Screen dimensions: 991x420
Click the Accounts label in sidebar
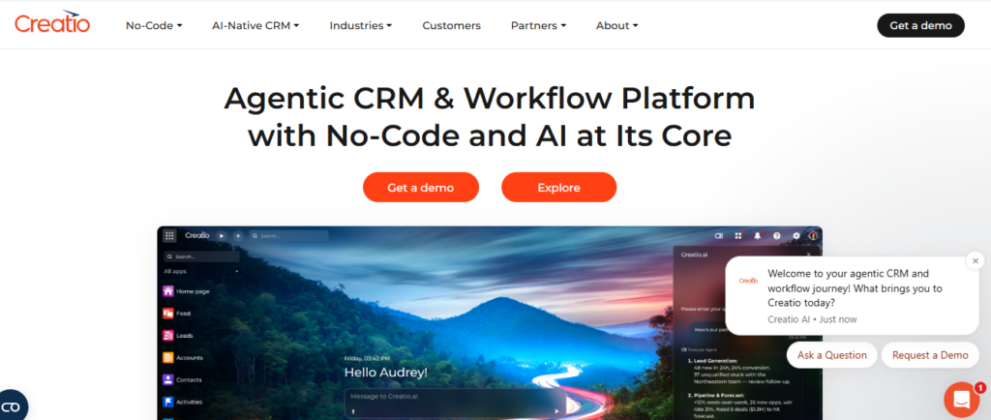point(190,358)
